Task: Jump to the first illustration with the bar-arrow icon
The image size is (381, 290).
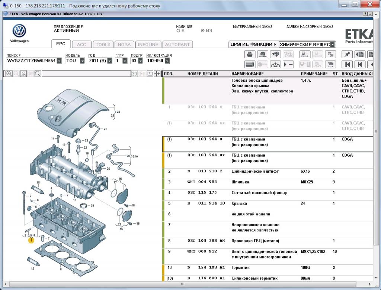Action: [x=347, y=65]
